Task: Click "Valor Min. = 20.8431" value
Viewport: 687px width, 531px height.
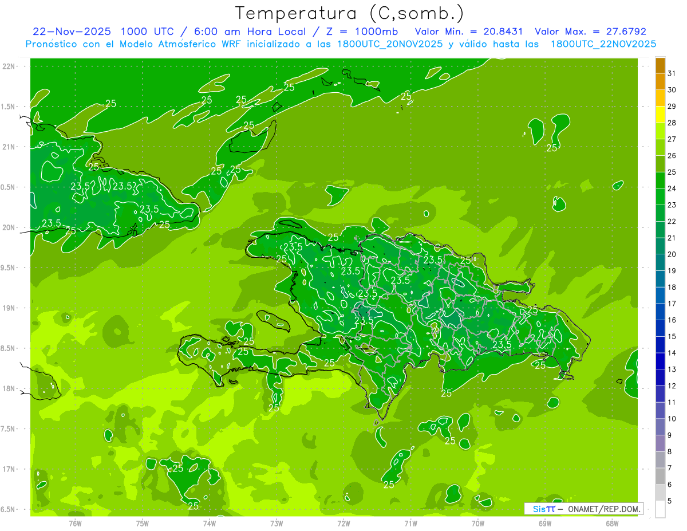Action: click(469, 32)
